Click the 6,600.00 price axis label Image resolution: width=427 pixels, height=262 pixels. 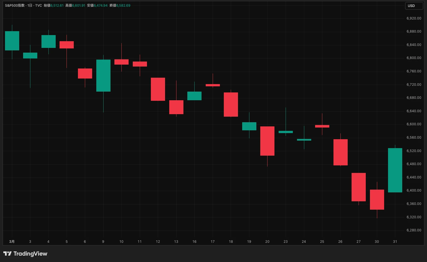pyautogui.click(x=414, y=124)
